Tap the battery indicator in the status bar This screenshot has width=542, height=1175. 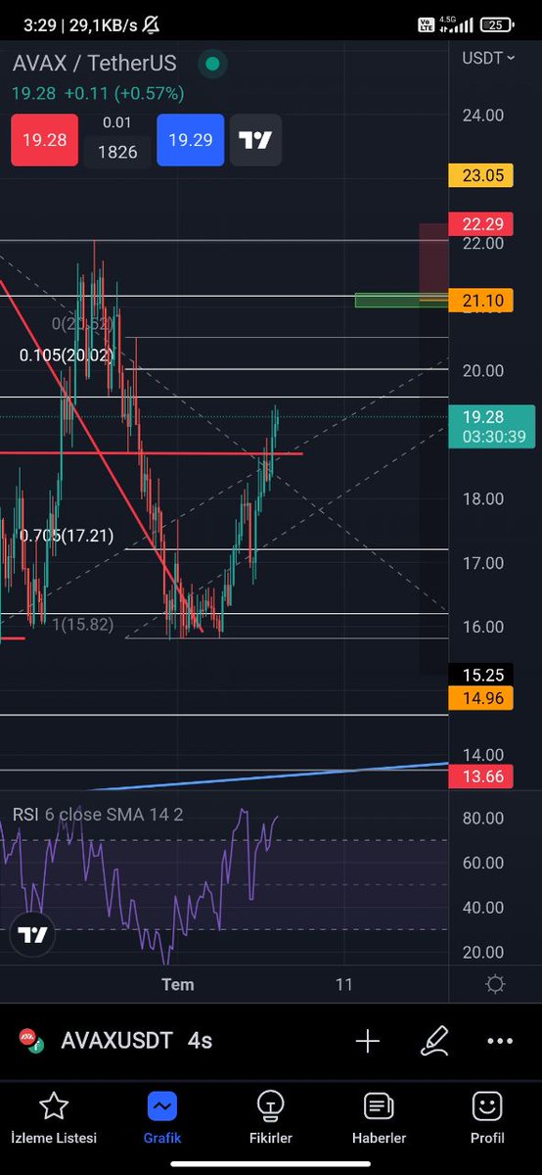(497, 24)
